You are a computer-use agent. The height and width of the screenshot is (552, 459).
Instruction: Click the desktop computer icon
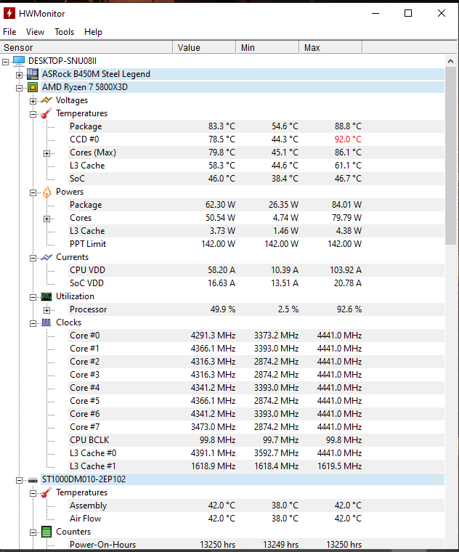click(19, 61)
